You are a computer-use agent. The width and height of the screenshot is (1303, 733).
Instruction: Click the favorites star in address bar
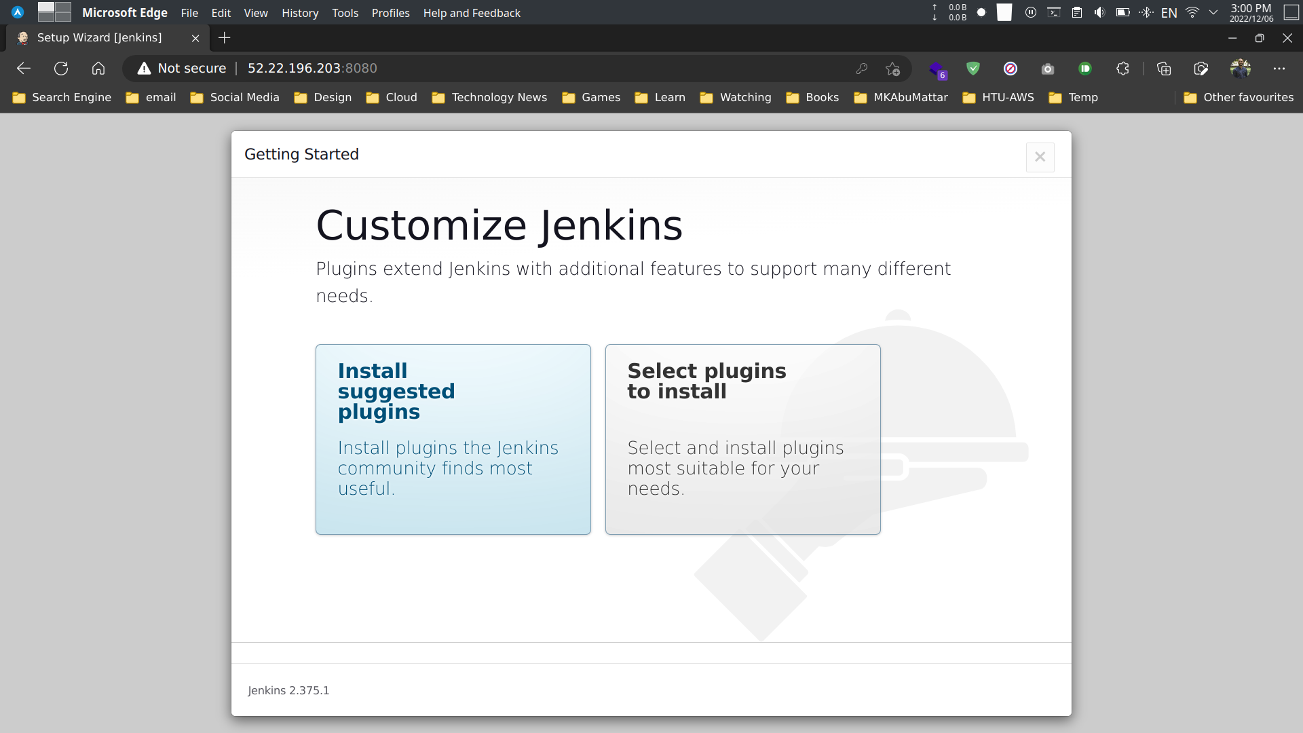[893, 69]
